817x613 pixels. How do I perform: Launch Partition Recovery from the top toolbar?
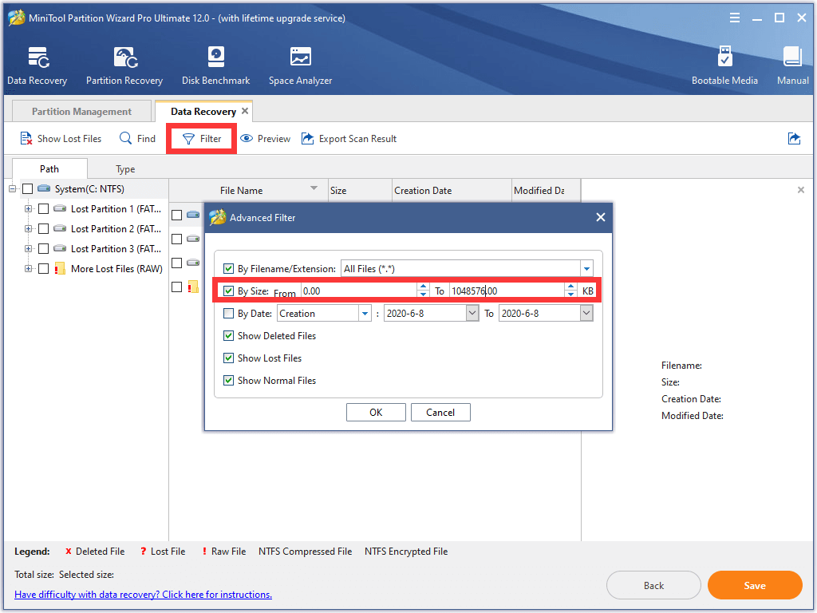[125, 57]
